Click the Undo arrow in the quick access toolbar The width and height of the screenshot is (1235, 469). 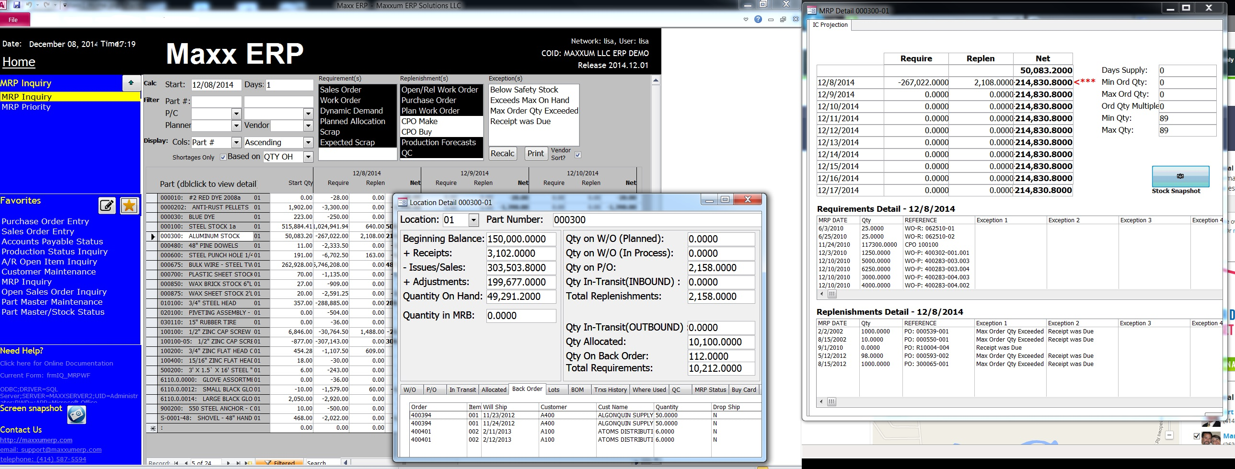[x=29, y=5]
